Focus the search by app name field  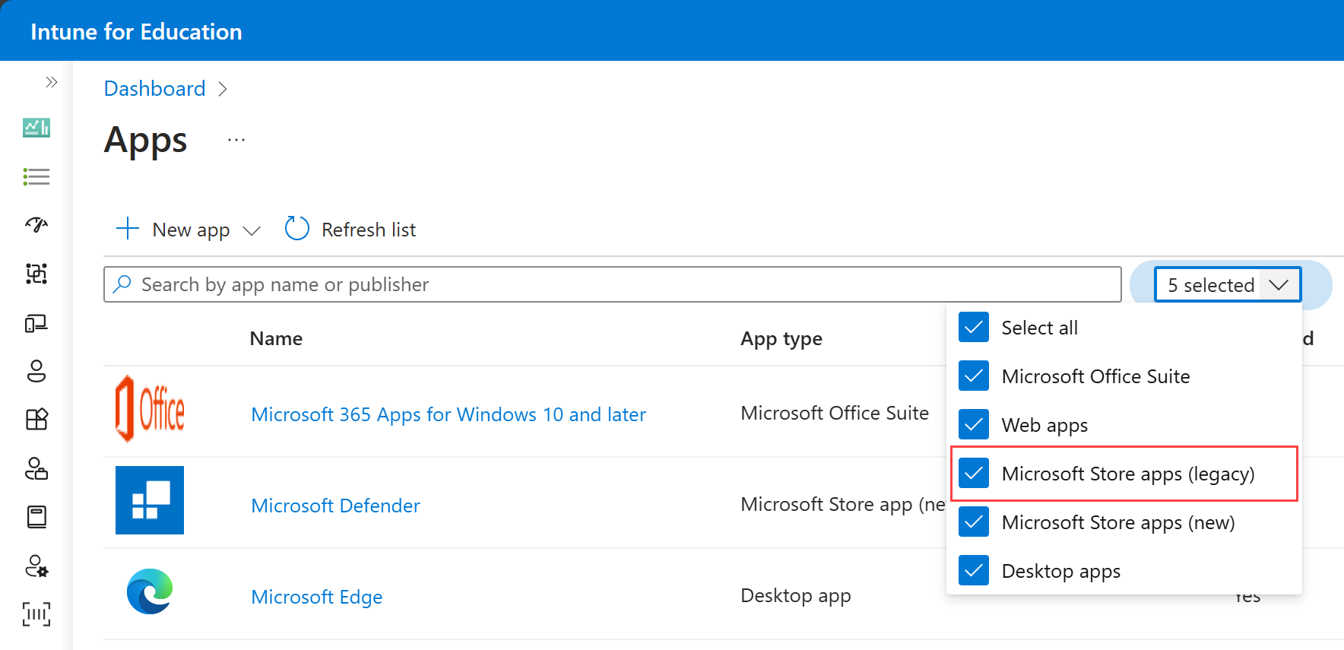[x=612, y=284]
